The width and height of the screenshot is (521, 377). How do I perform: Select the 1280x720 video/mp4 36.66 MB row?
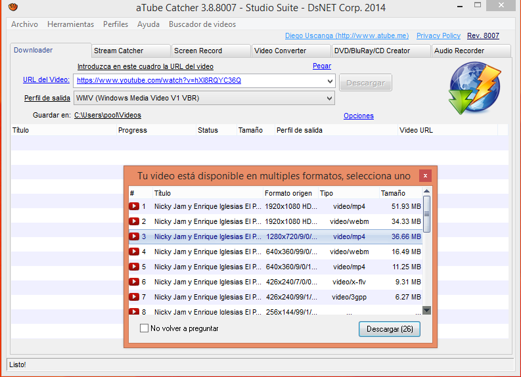click(x=275, y=236)
